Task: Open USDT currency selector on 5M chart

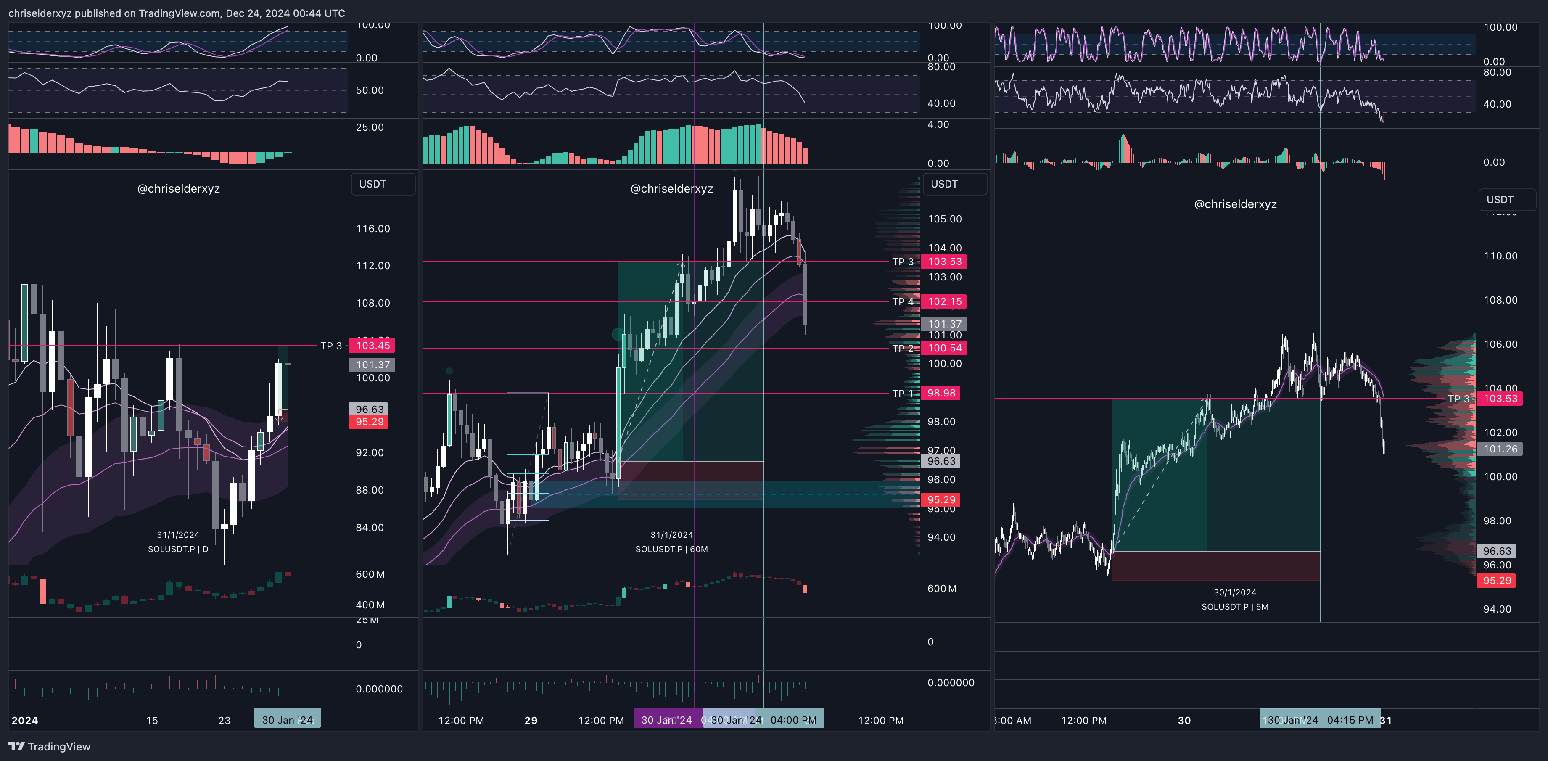Action: (x=1506, y=200)
